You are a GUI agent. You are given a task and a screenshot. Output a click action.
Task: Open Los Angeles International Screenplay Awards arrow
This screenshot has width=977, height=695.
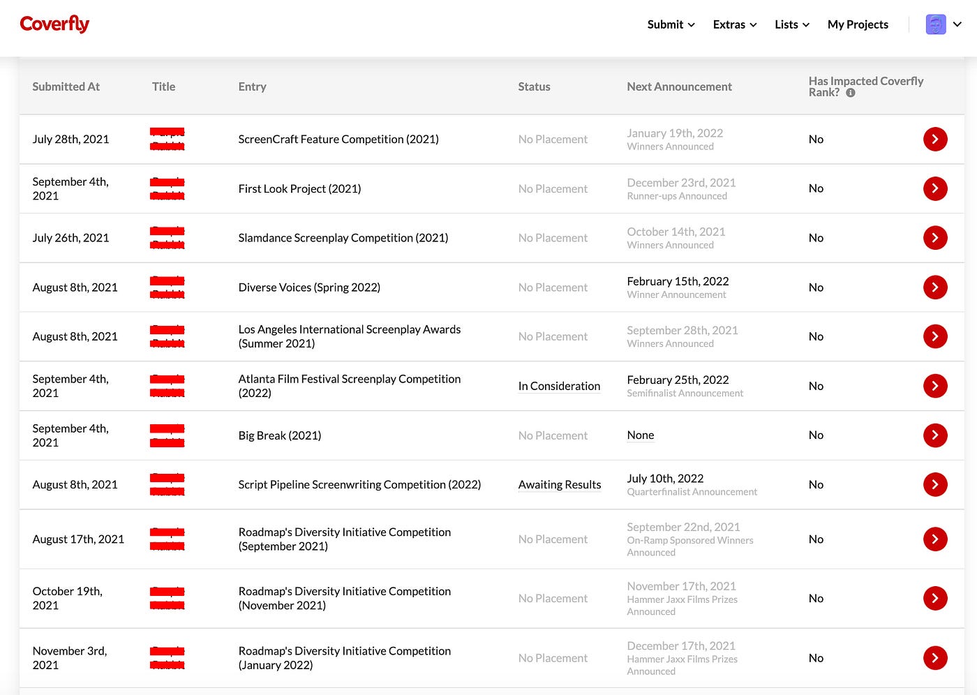(935, 336)
